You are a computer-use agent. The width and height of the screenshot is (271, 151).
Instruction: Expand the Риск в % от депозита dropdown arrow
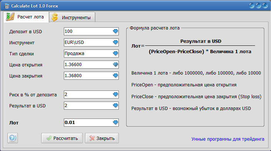point(115,94)
